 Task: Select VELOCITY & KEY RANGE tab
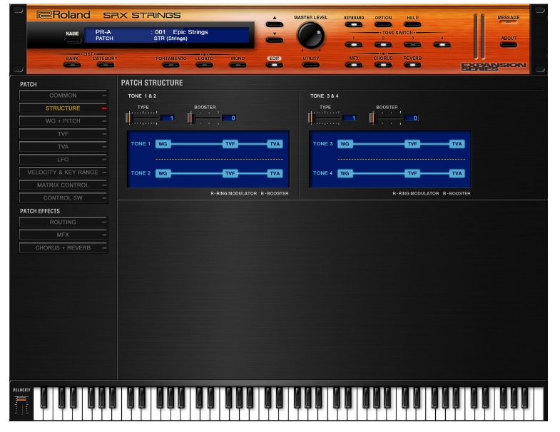click(x=63, y=173)
